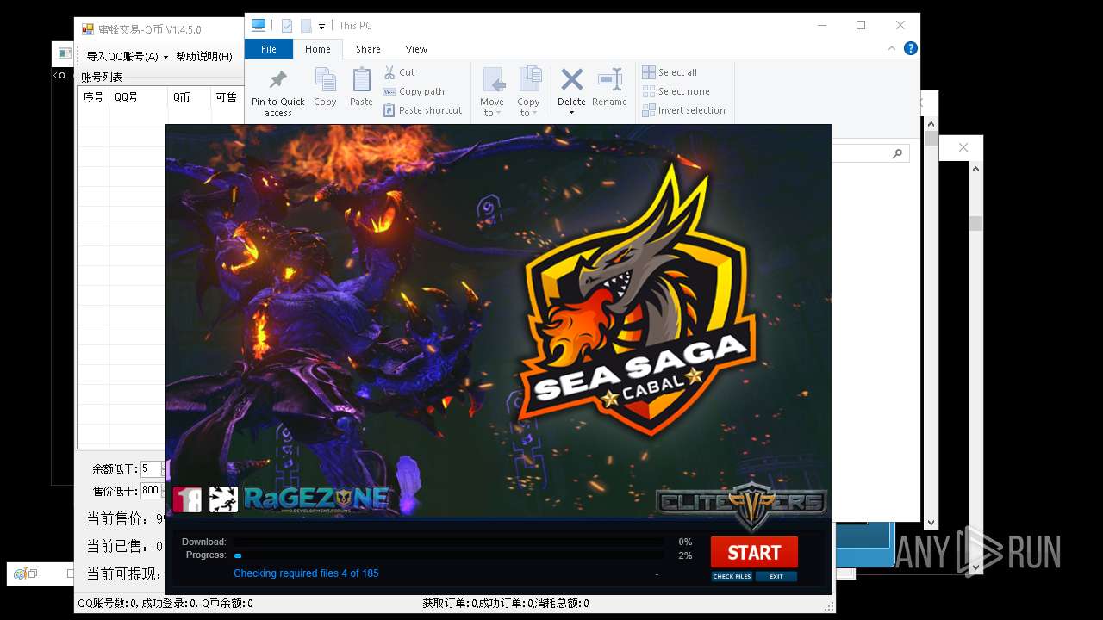Open the RaGEZONE forum logo link
The width and height of the screenshot is (1103, 620).
(316, 499)
